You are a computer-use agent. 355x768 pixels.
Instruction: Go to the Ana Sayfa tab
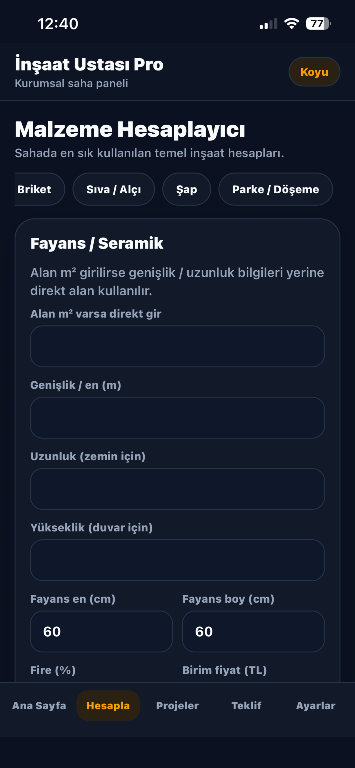pos(39,706)
